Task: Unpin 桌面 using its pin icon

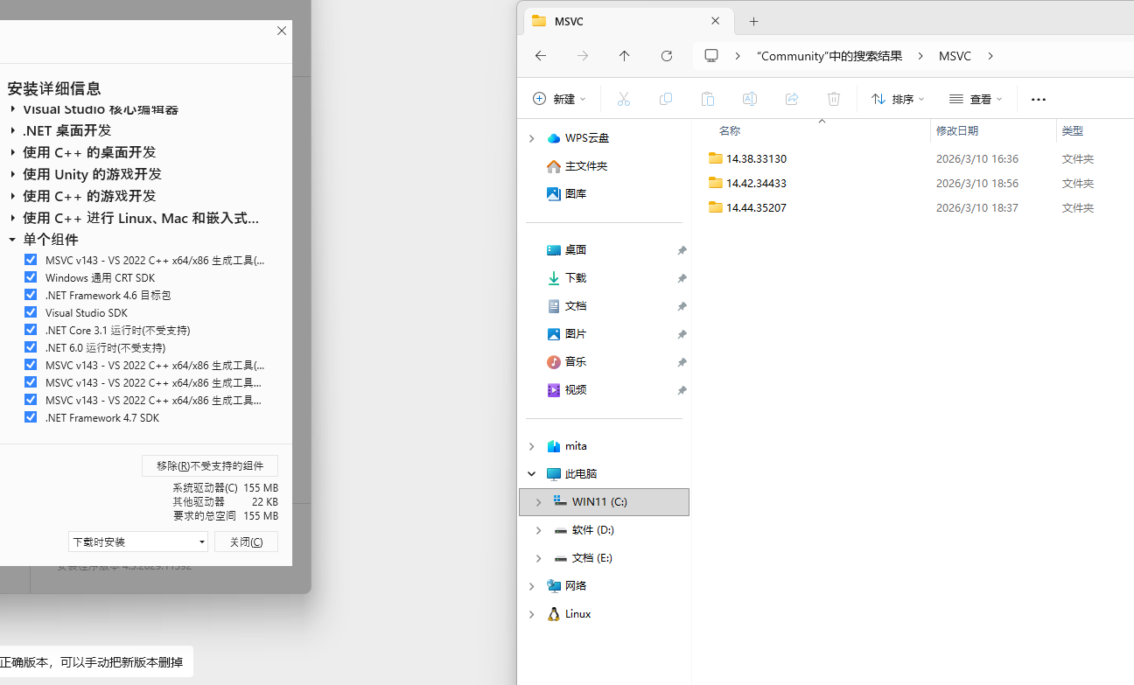Action: [x=682, y=250]
